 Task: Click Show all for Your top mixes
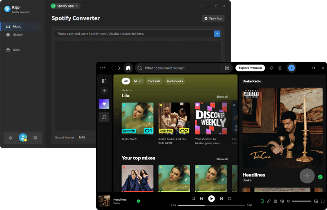click(x=222, y=159)
